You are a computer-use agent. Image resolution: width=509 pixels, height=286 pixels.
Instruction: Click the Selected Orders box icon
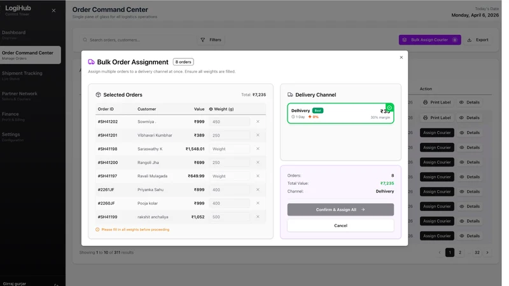coord(98,95)
